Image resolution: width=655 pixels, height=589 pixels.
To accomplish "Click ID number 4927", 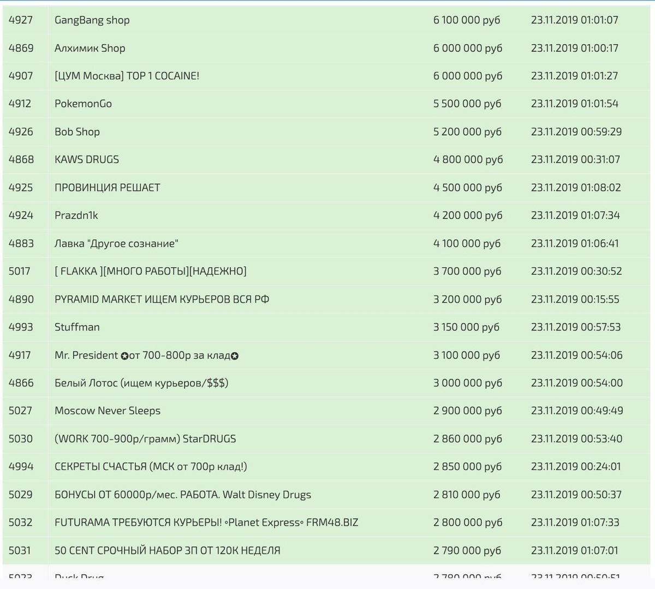I will pyautogui.click(x=21, y=20).
